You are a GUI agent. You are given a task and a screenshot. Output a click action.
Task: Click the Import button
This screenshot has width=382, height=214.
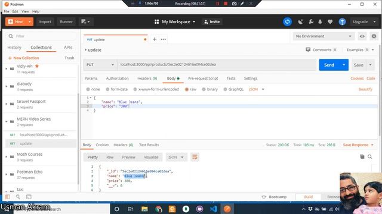(45, 21)
